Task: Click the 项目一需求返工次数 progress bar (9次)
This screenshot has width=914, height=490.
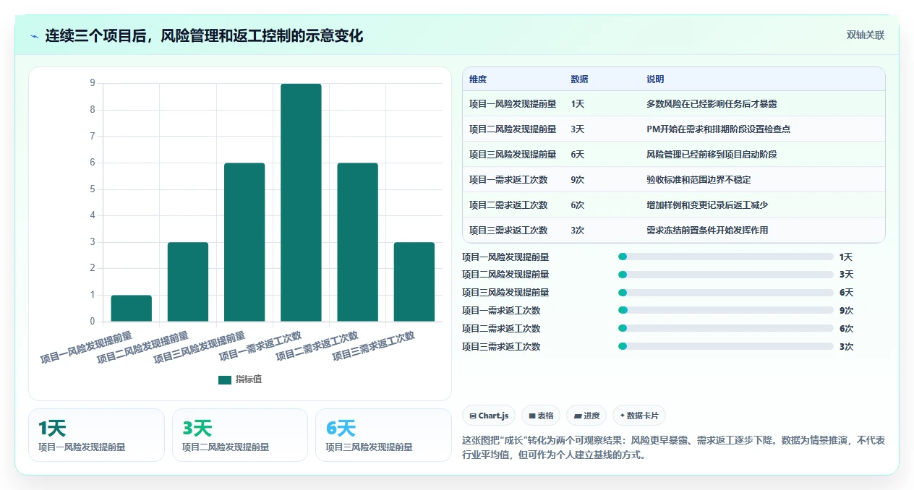Action: point(726,310)
